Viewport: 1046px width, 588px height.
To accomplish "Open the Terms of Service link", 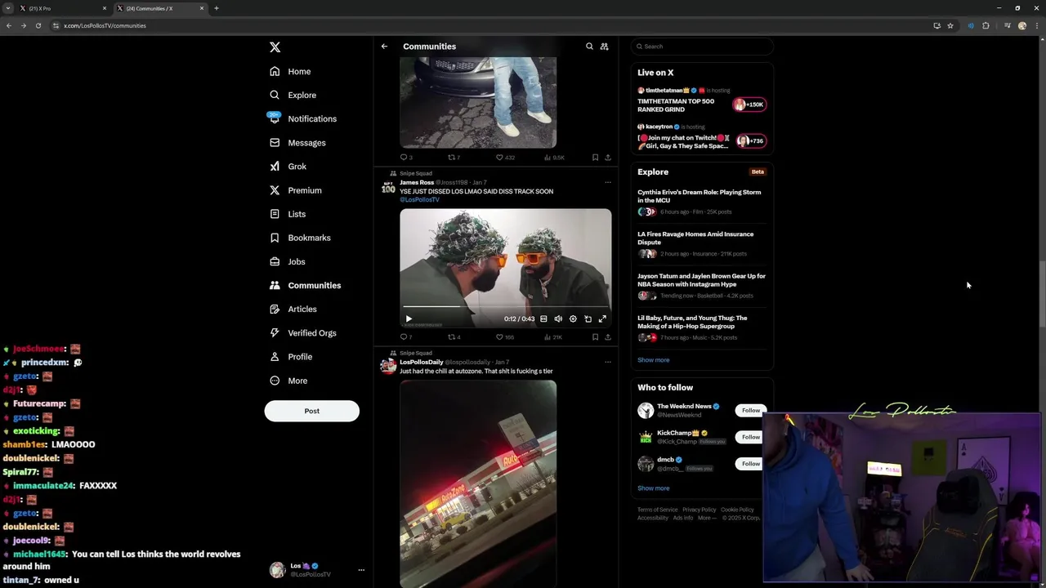I will [658, 510].
